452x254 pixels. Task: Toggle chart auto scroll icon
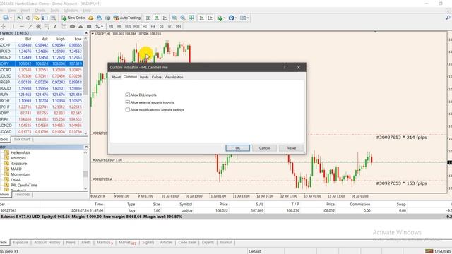point(201,18)
